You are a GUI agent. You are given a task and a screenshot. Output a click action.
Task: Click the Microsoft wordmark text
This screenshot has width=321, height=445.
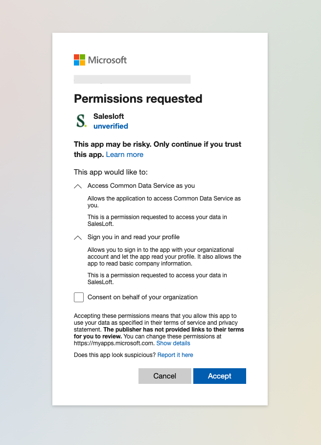pyautogui.click(x=107, y=60)
